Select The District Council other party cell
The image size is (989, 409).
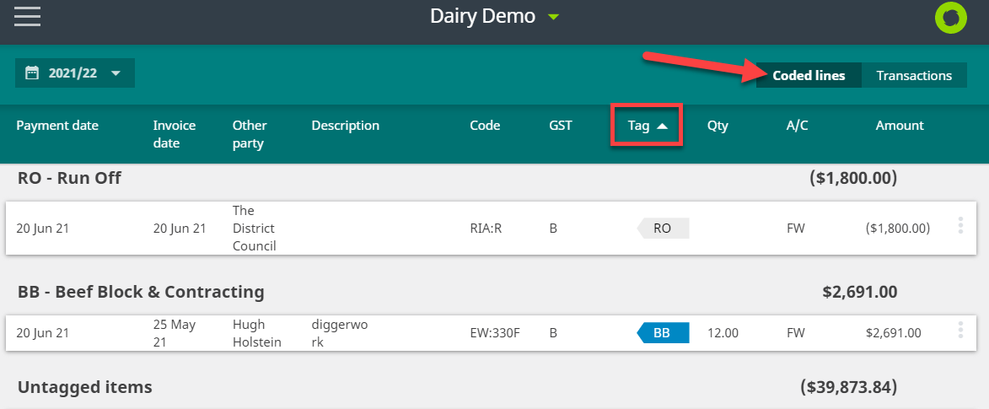(x=254, y=228)
